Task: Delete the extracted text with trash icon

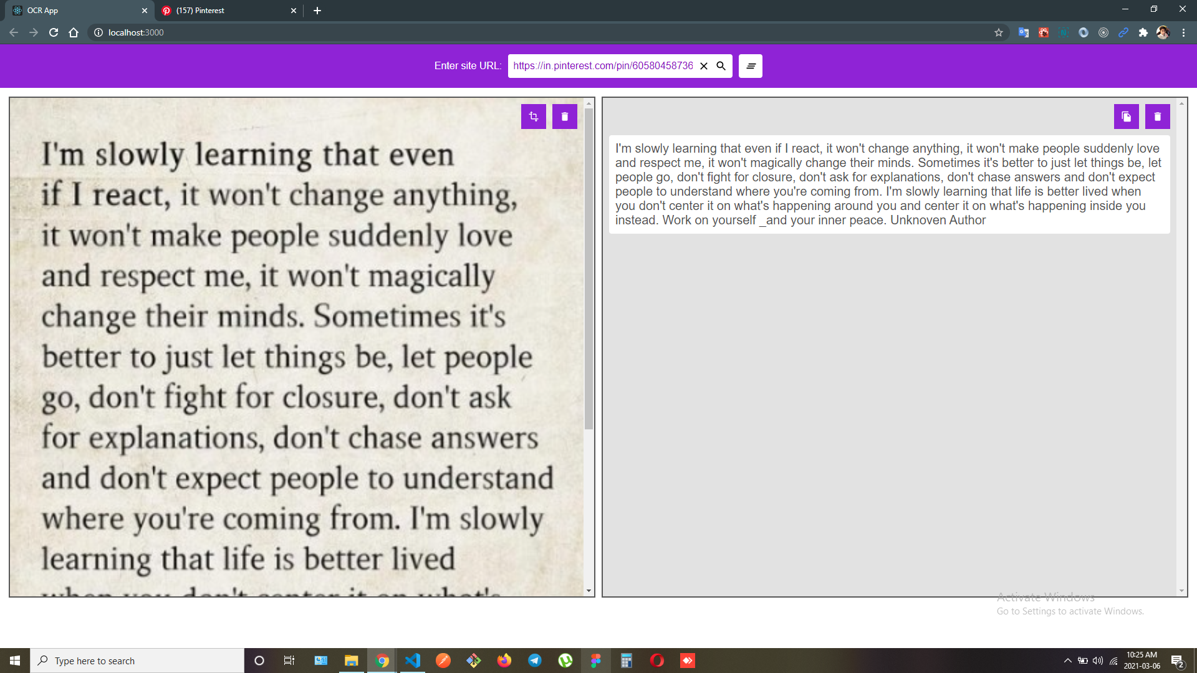Action: click(x=1157, y=117)
